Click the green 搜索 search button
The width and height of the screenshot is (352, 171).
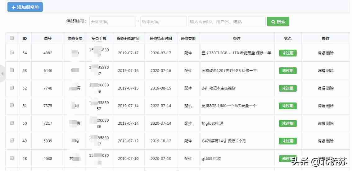tap(278, 21)
